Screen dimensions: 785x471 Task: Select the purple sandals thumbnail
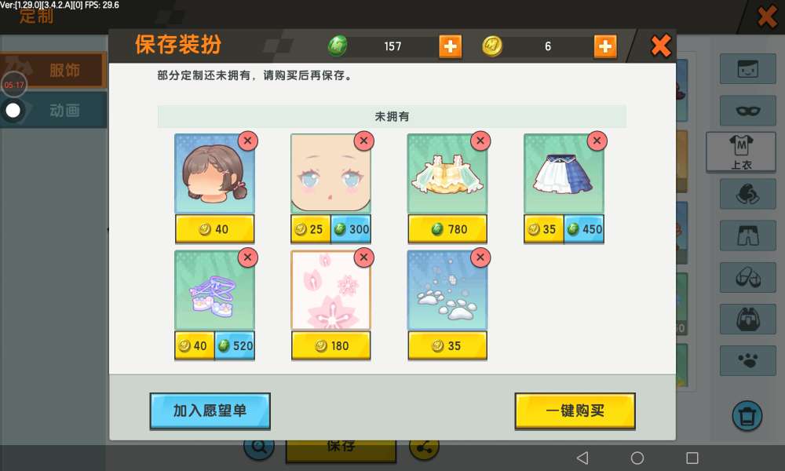pyautogui.click(x=214, y=290)
